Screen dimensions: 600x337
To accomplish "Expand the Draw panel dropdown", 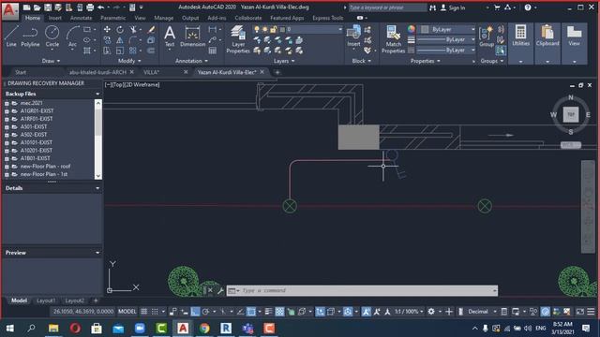I will pyautogui.click(x=51, y=61).
